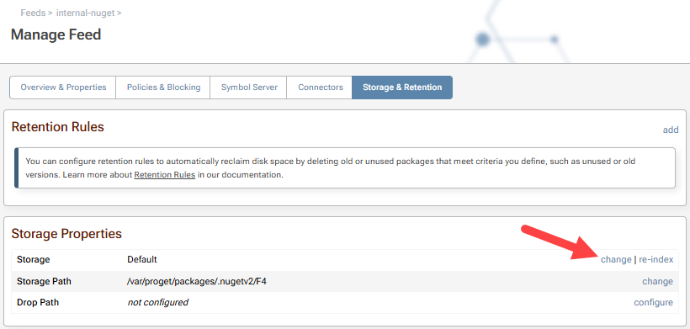Select the /var/proget/packages storage path text

(x=197, y=281)
